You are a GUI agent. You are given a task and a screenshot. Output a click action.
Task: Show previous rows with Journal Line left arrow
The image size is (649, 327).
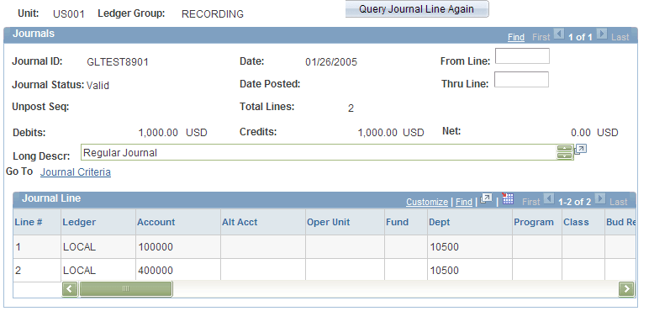pyautogui.click(x=548, y=198)
